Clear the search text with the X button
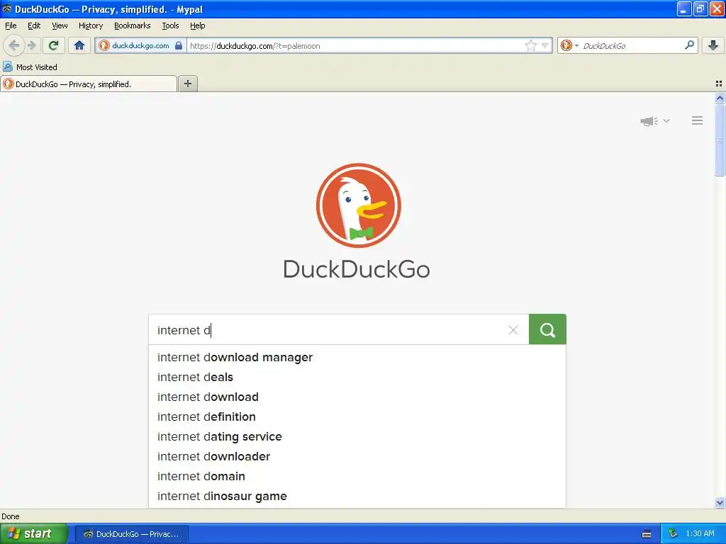726x544 pixels. [x=513, y=330]
